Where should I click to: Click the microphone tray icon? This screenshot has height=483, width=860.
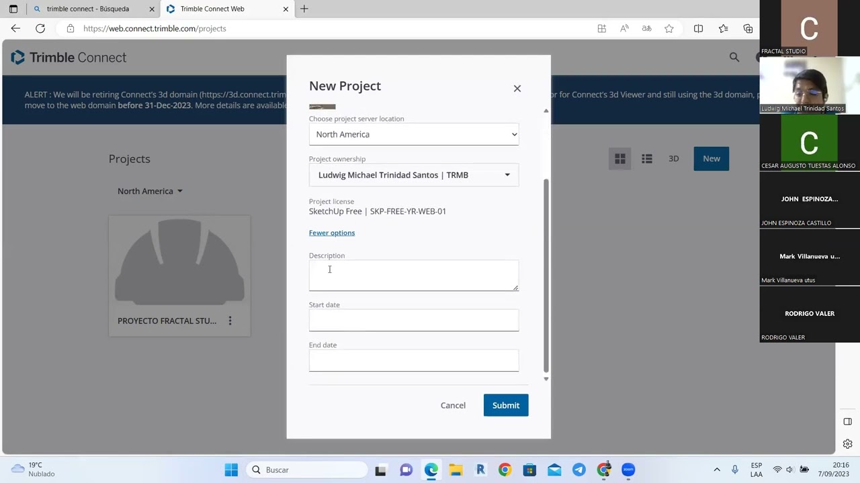coord(735,470)
